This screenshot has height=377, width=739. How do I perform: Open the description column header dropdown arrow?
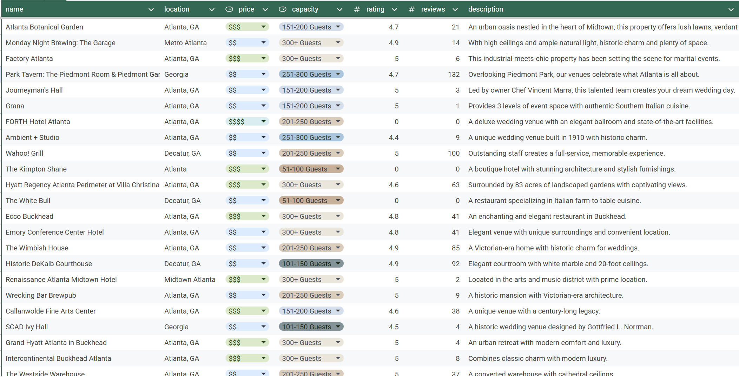(x=731, y=9)
